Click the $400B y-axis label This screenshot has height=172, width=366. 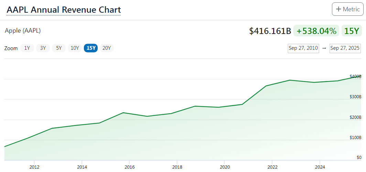pyautogui.click(x=355, y=76)
